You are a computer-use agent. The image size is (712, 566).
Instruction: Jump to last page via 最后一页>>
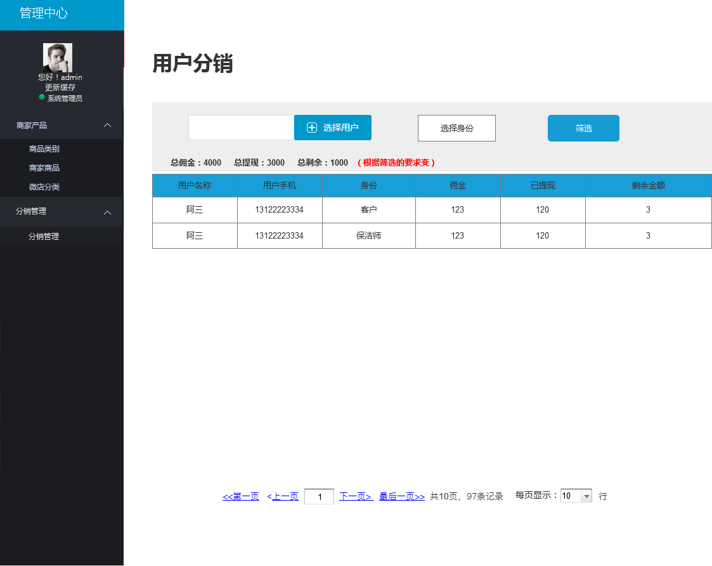click(x=402, y=497)
